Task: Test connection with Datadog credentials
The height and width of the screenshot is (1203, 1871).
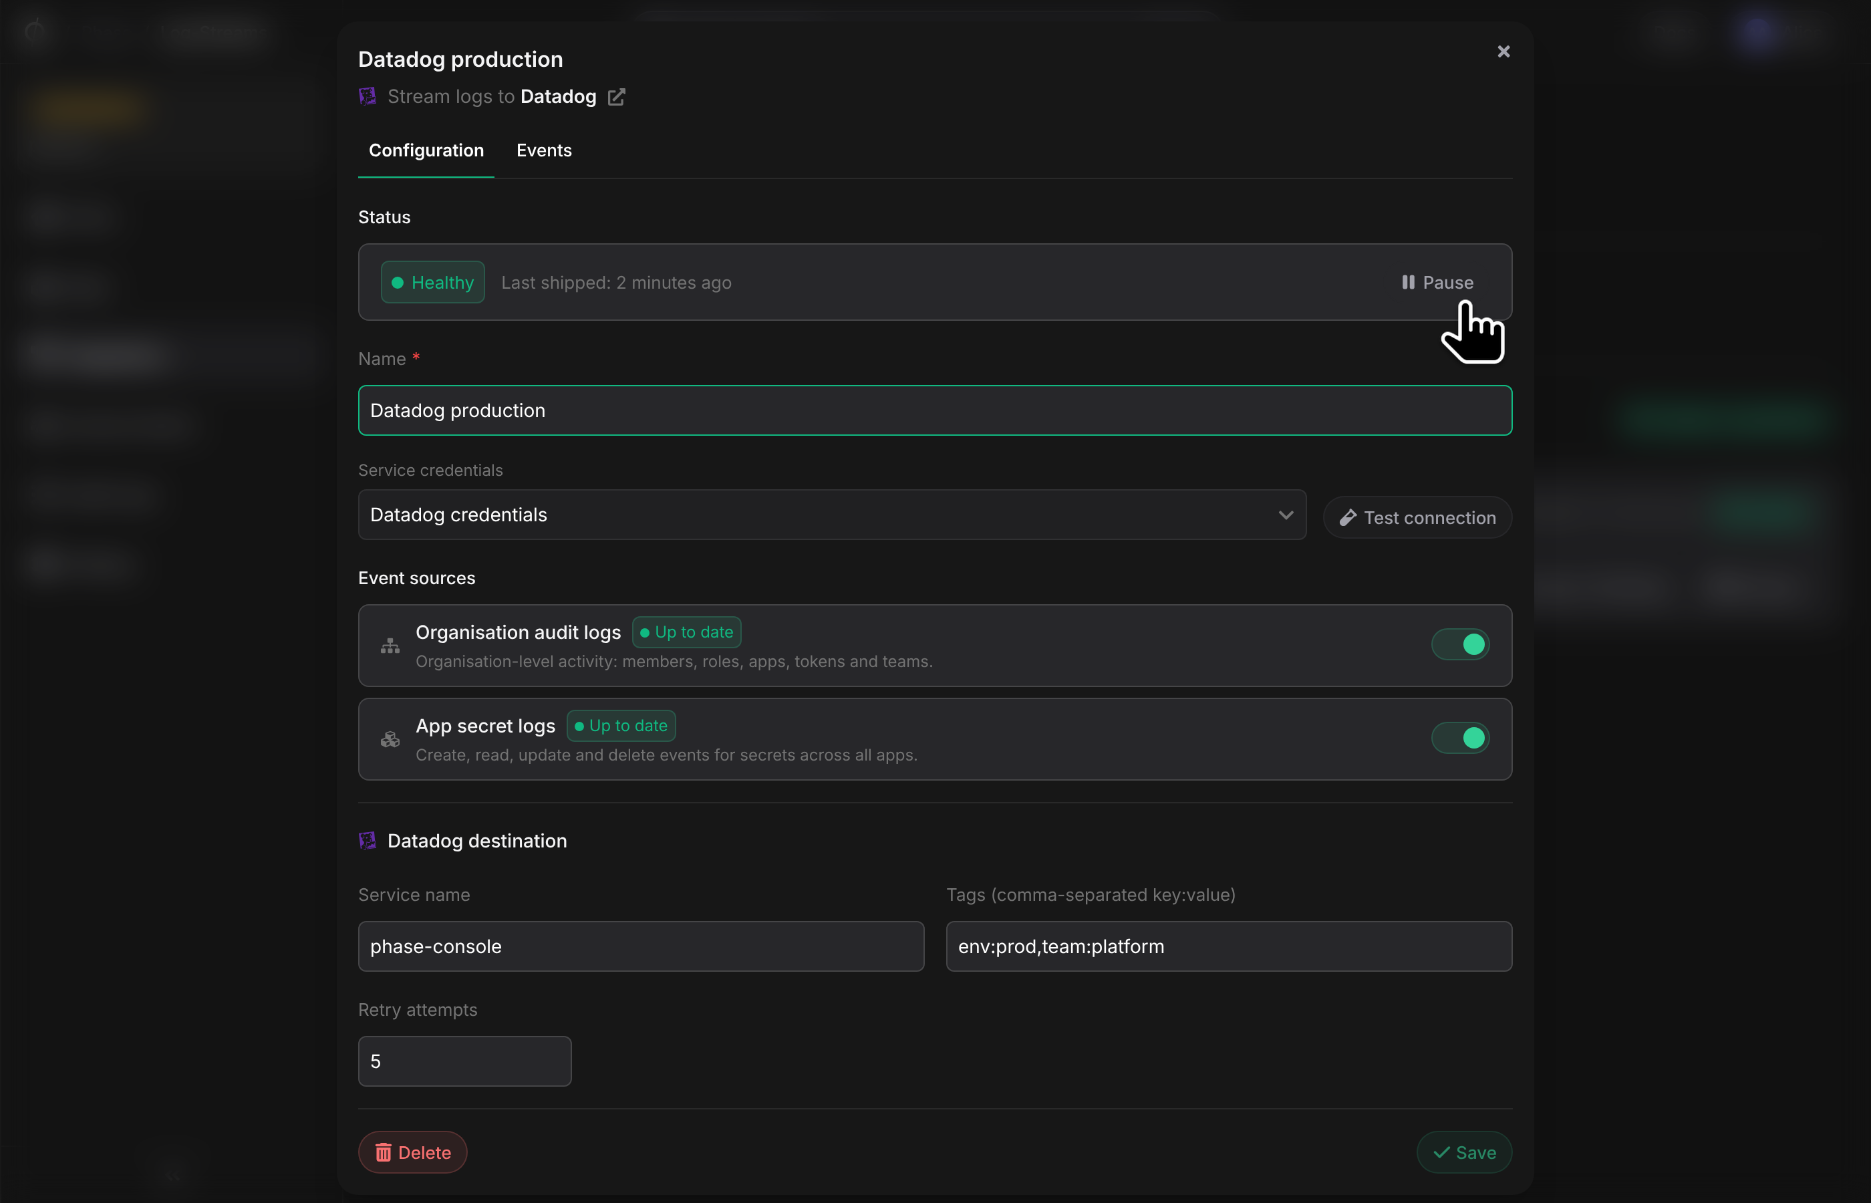Action: (x=1417, y=518)
